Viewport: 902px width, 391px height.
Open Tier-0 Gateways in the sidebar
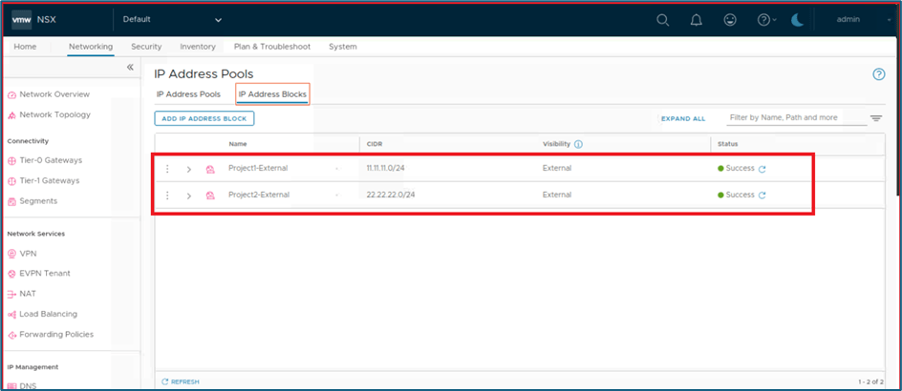(50, 160)
